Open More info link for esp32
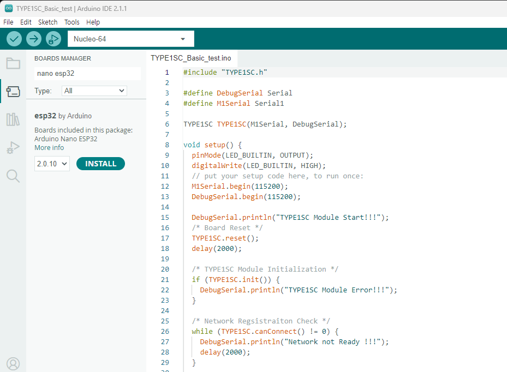Image resolution: width=507 pixels, height=372 pixels. (49, 148)
